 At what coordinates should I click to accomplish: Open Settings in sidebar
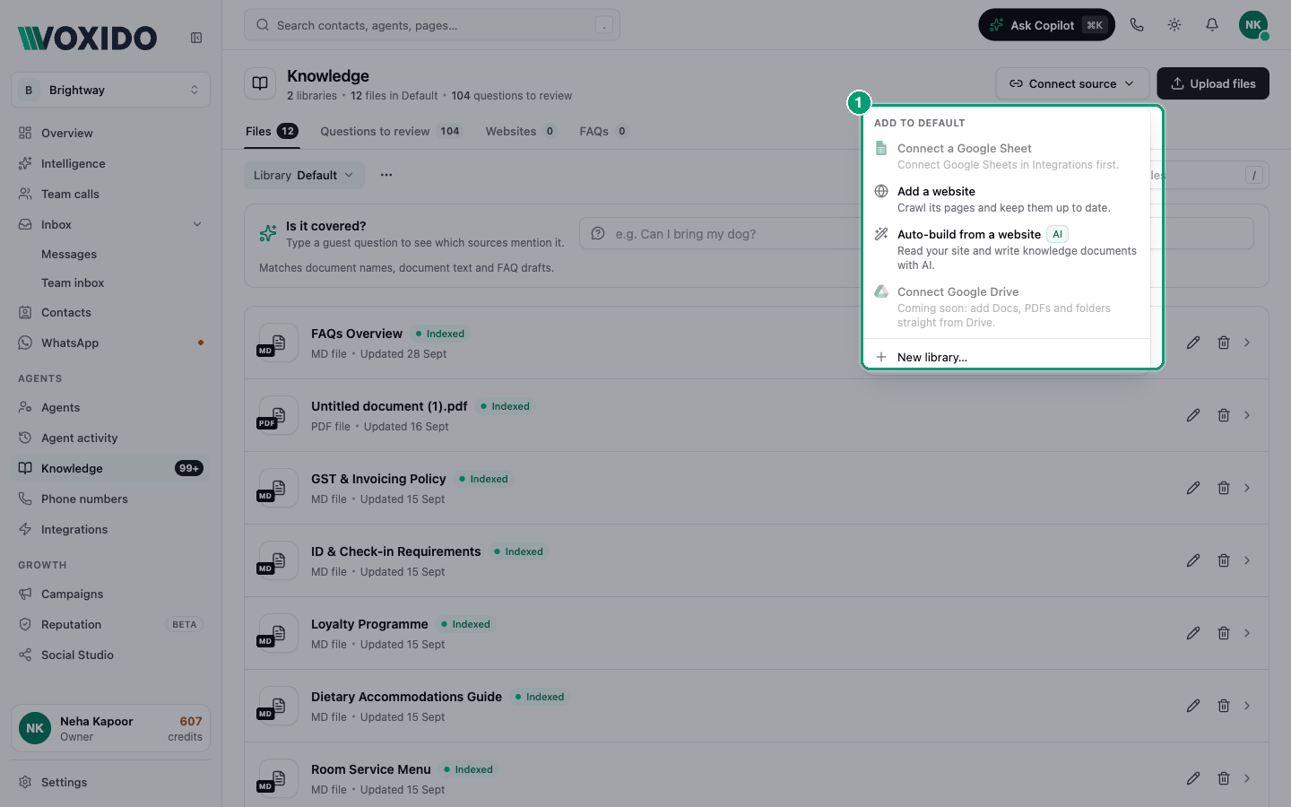(111, 782)
